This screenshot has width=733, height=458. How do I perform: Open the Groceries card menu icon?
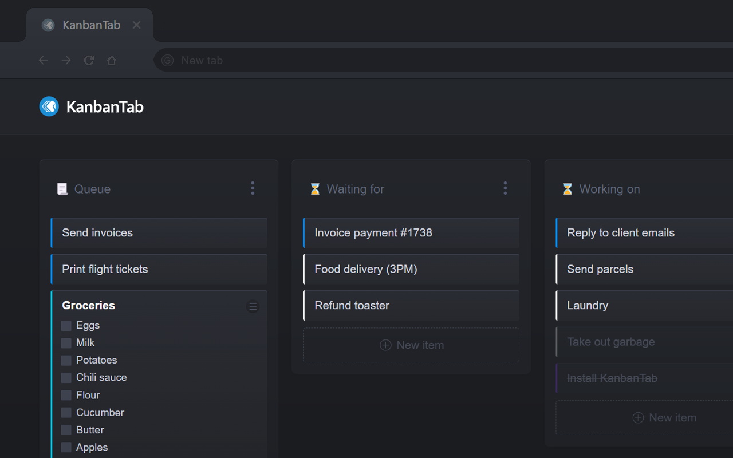(x=253, y=306)
